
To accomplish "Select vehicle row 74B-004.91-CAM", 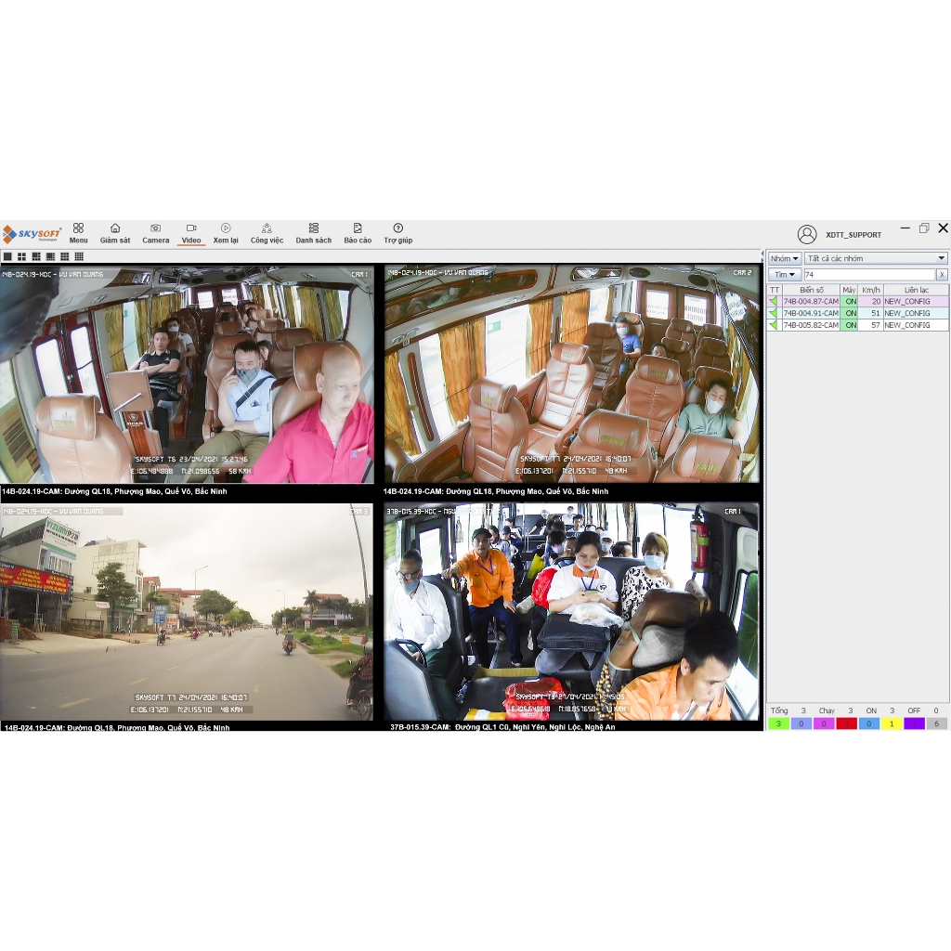I will (810, 313).
